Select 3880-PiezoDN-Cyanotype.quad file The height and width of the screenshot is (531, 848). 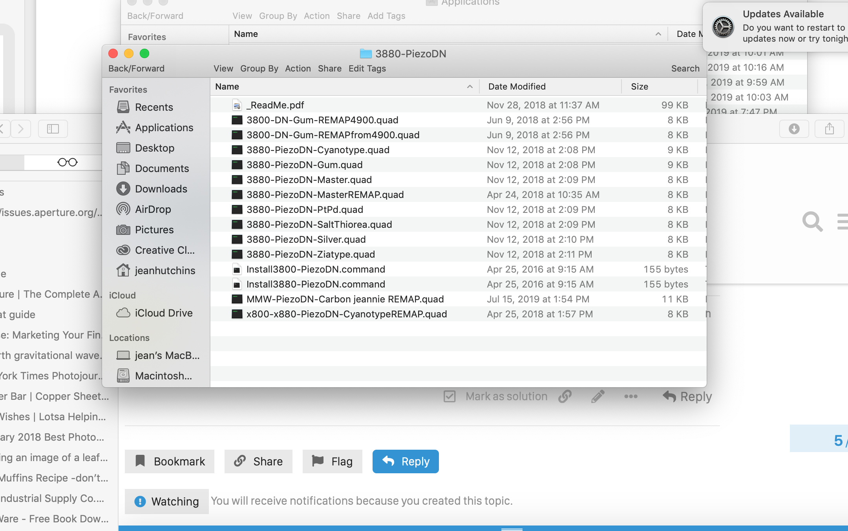[458, 150]
